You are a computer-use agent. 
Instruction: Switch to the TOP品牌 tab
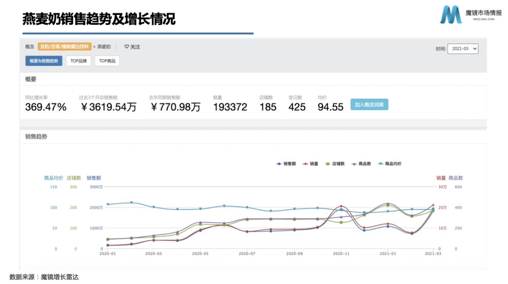pyautogui.click(x=79, y=61)
